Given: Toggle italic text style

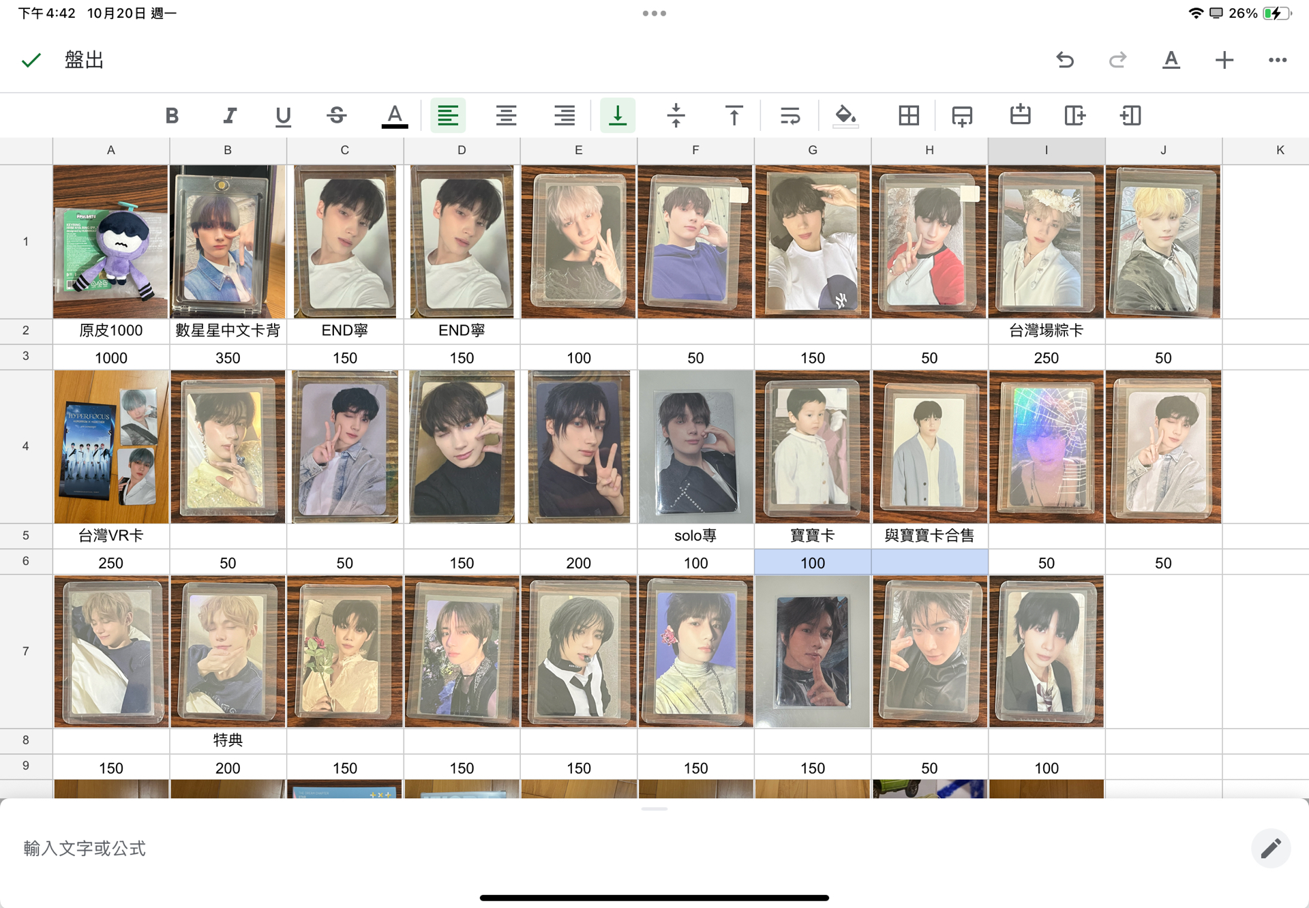Looking at the screenshot, I should pyautogui.click(x=230, y=115).
